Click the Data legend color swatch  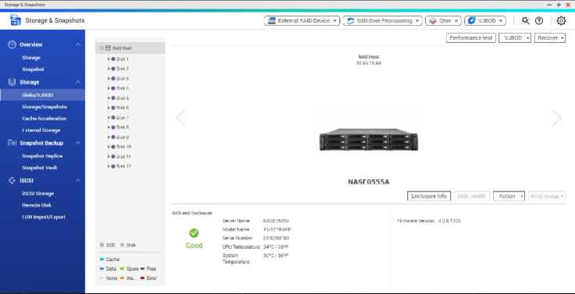(x=102, y=269)
